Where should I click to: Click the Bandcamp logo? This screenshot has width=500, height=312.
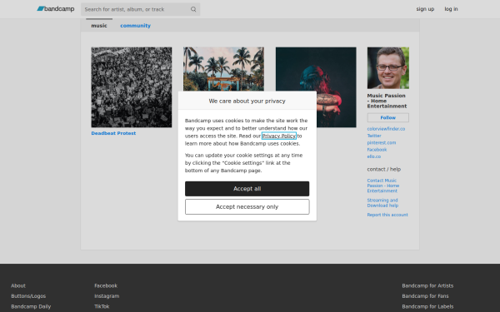(x=56, y=9)
